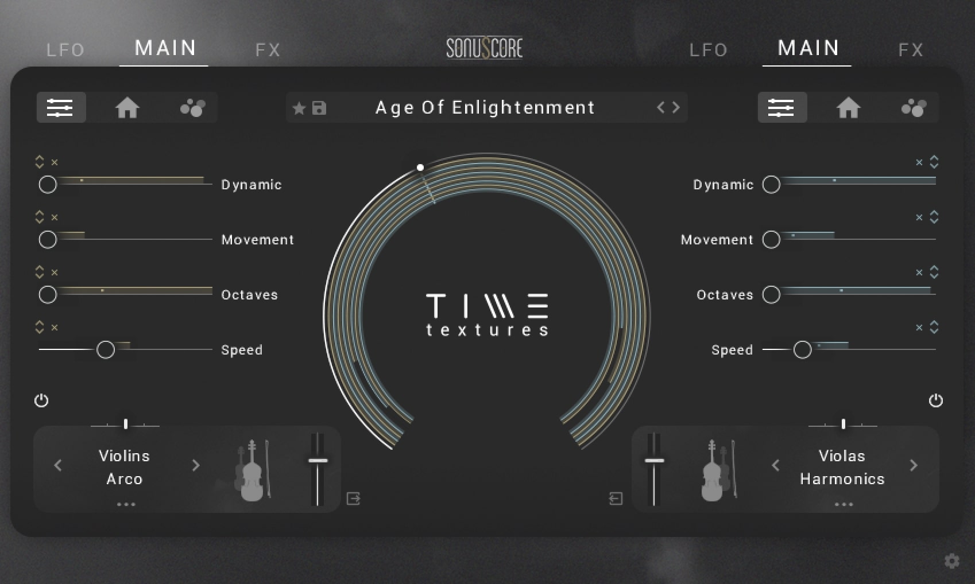Image resolution: width=975 pixels, height=584 pixels.
Task: Switch to right MAIN tab
Action: point(808,48)
